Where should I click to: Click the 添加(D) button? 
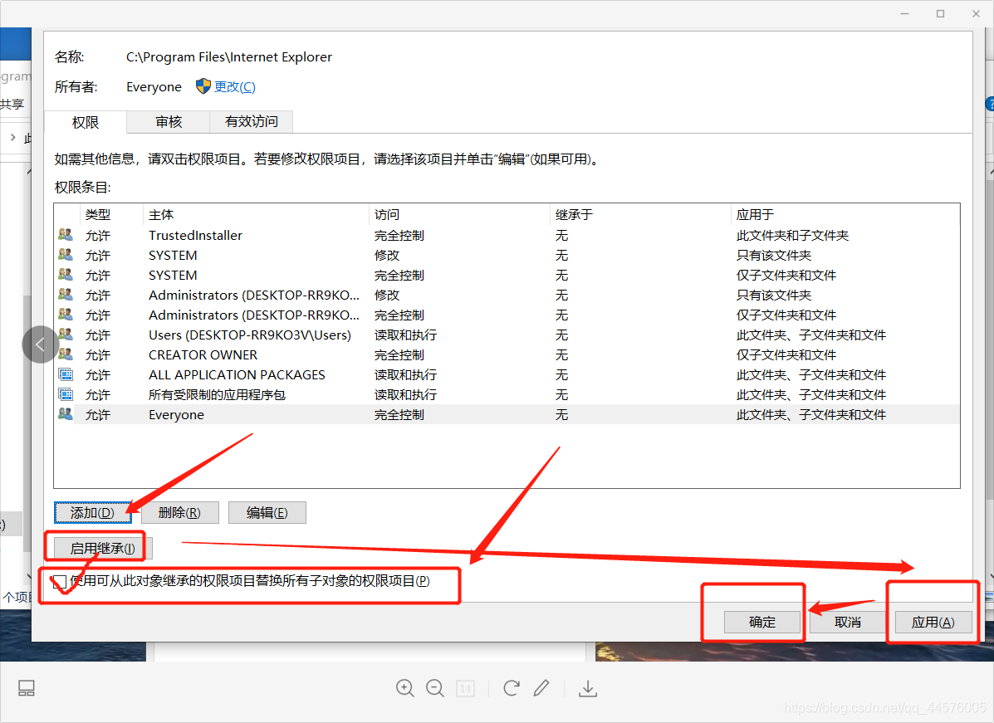(92, 513)
